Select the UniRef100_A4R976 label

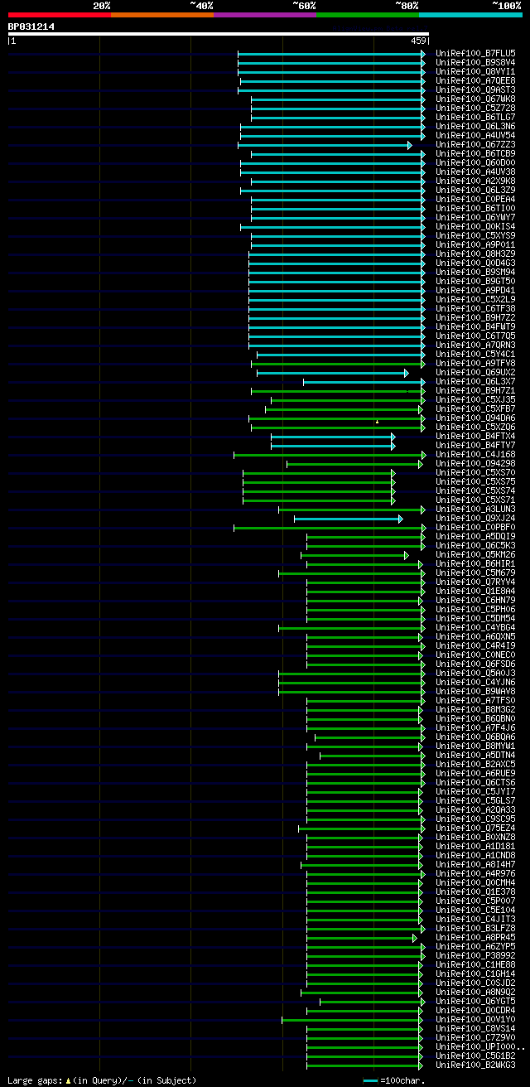point(475,873)
